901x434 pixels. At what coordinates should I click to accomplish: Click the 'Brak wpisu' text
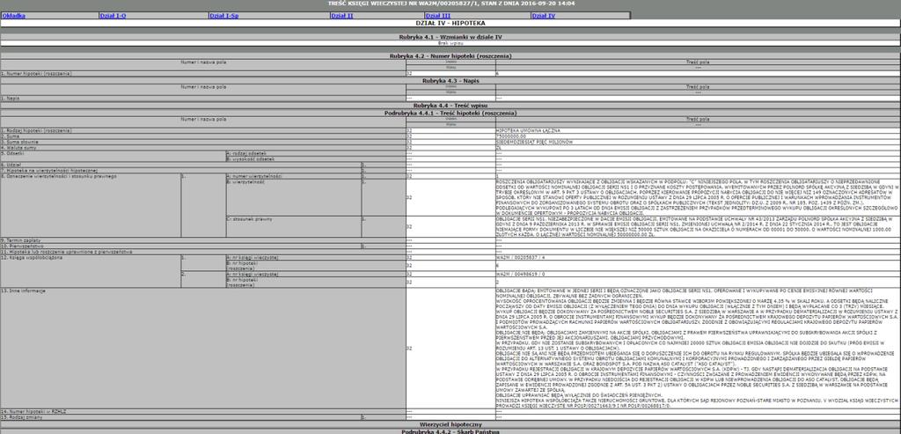coord(450,42)
